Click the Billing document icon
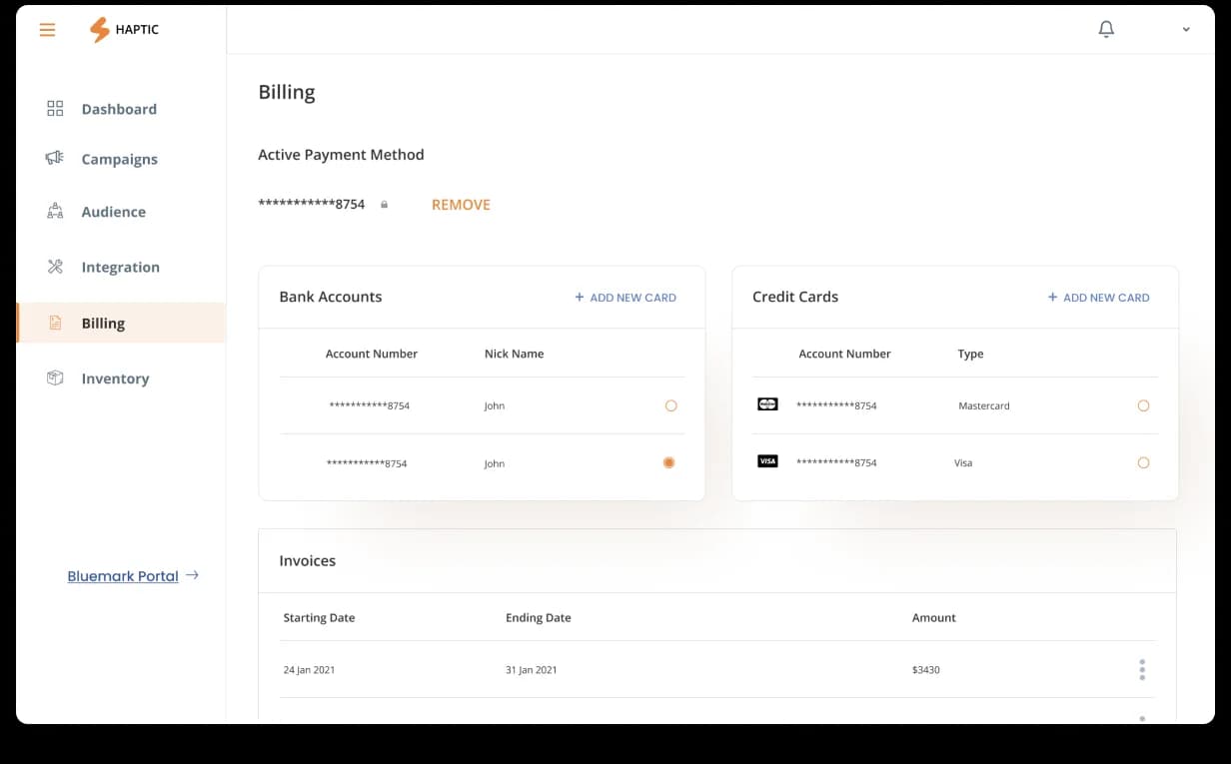1231x764 pixels. click(55, 323)
